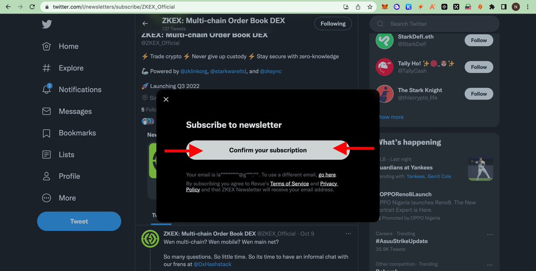Reload the page with the refresh icon
Image resolution: width=536 pixels, height=271 pixels.
click(x=32, y=7)
